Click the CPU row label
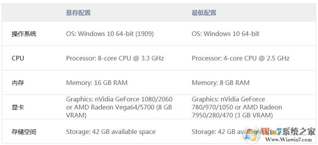Screen dimensions: 318x145 coord(18,58)
